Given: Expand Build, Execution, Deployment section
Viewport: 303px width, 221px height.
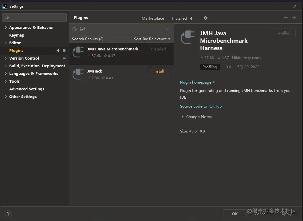Looking at the screenshot, I should coord(6,66).
